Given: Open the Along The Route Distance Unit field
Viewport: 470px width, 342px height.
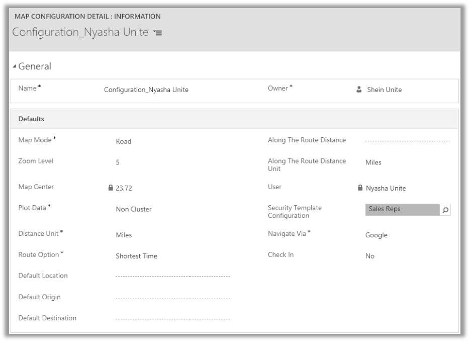Looking at the screenshot, I should 373,162.
